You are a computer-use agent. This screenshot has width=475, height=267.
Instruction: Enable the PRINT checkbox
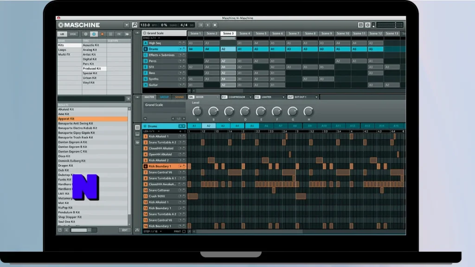click(x=184, y=232)
